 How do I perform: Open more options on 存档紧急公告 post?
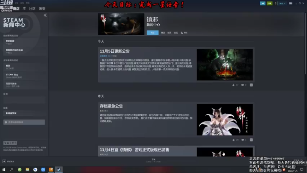[x=251, y=140]
